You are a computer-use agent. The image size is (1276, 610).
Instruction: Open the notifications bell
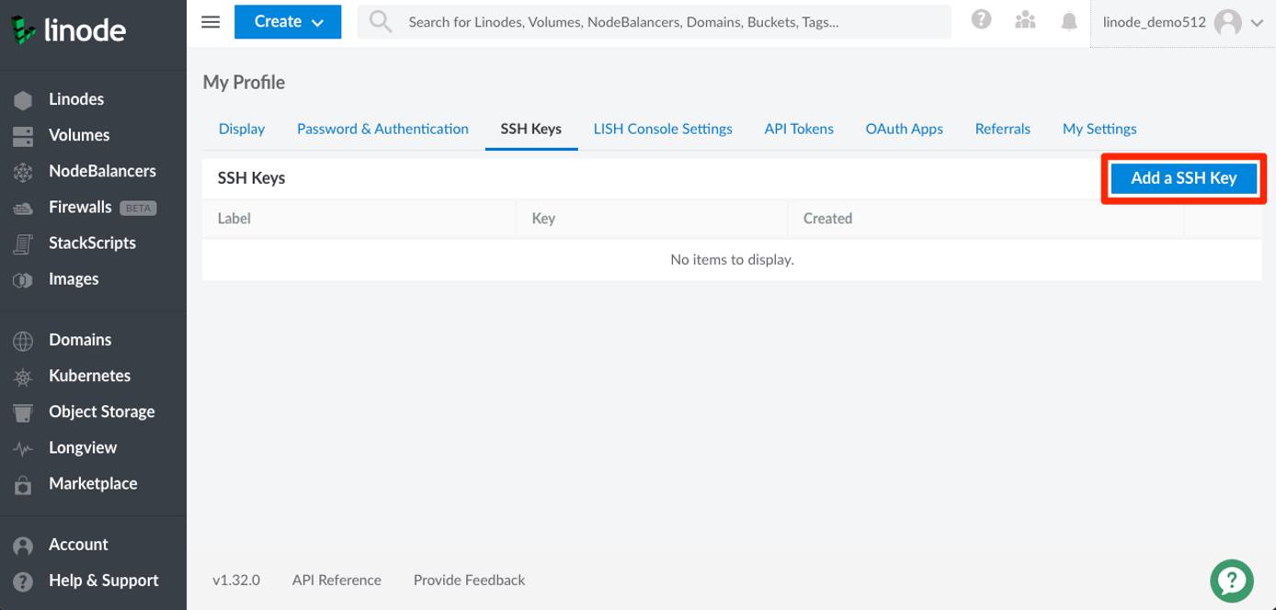click(x=1068, y=21)
